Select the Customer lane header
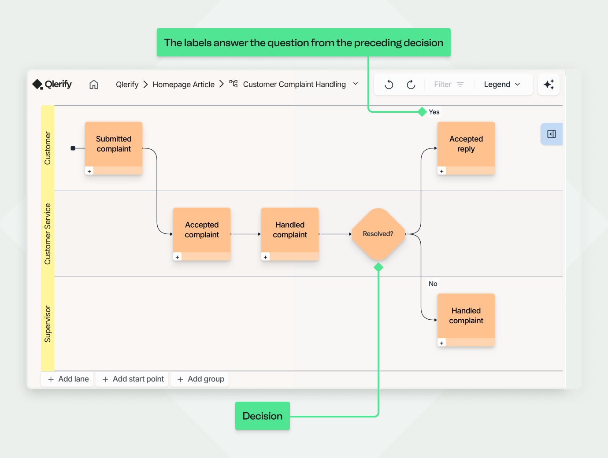 [48, 148]
